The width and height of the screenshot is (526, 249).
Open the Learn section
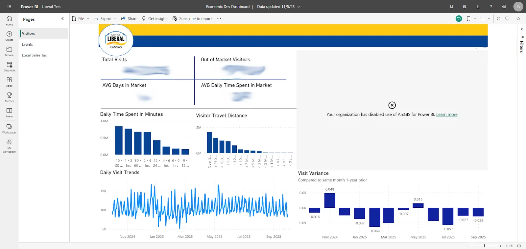pyautogui.click(x=9, y=113)
